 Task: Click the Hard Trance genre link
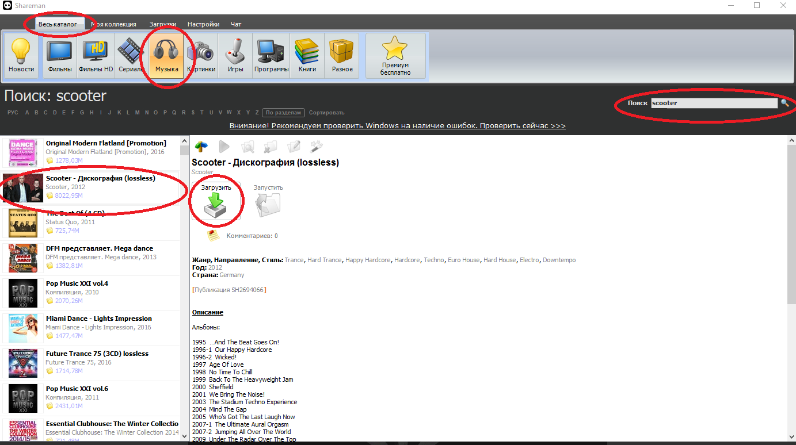click(325, 260)
